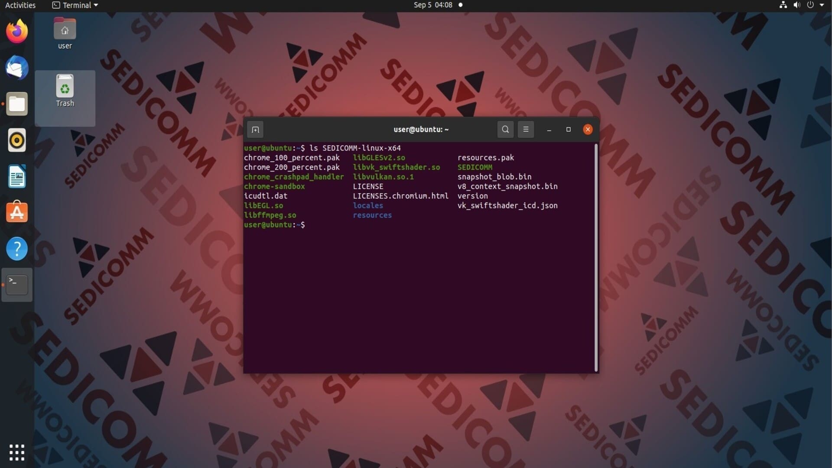The image size is (832, 468).
Task: Click libGLESv2.so in terminal output
Action: (379, 158)
